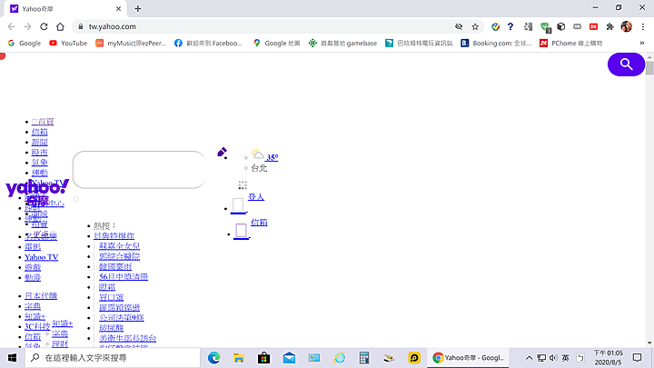Open the 35° weather link
Viewport: 654px width, 368px height.
click(x=272, y=157)
